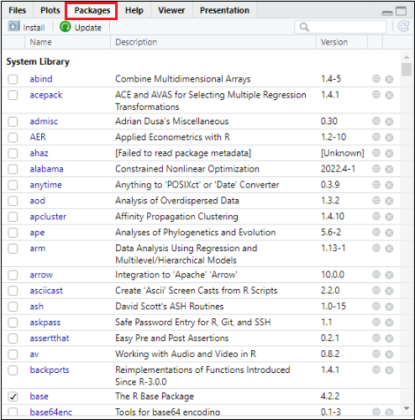Click the 'System Library' heading
Screen dimensions: 415x420
[38, 61]
